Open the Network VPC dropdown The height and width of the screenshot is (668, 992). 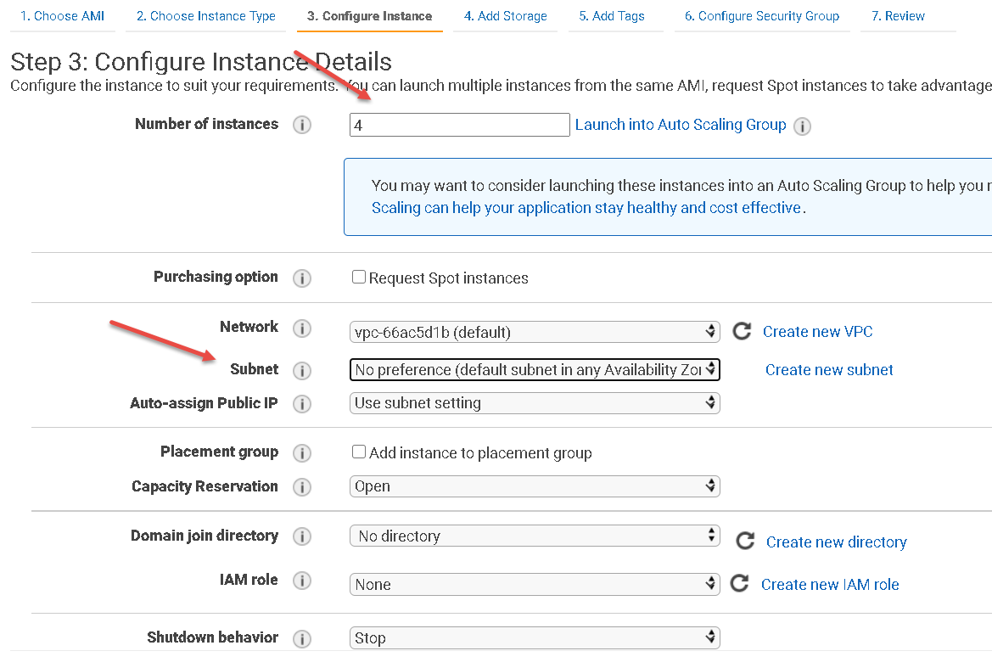535,331
